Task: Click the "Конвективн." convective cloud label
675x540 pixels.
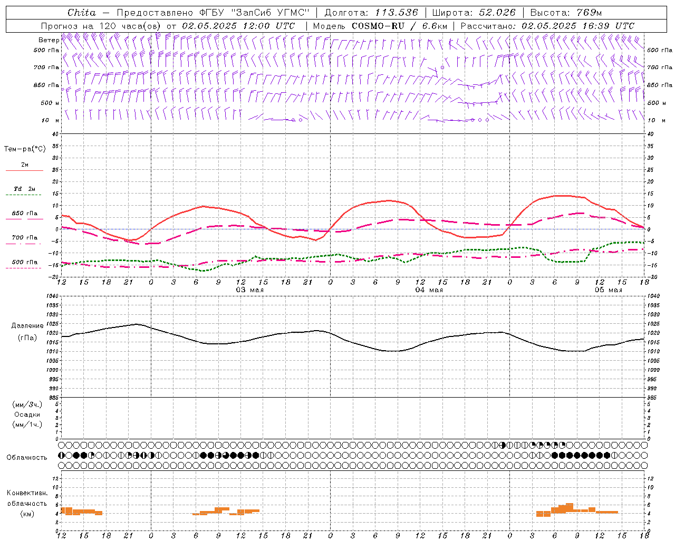Action: point(27,493)
